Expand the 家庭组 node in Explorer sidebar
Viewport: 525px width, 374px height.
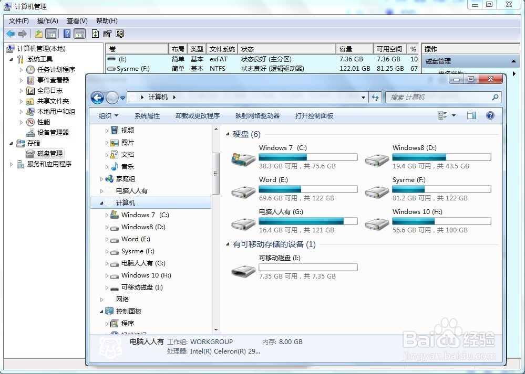tap(101, 179)
